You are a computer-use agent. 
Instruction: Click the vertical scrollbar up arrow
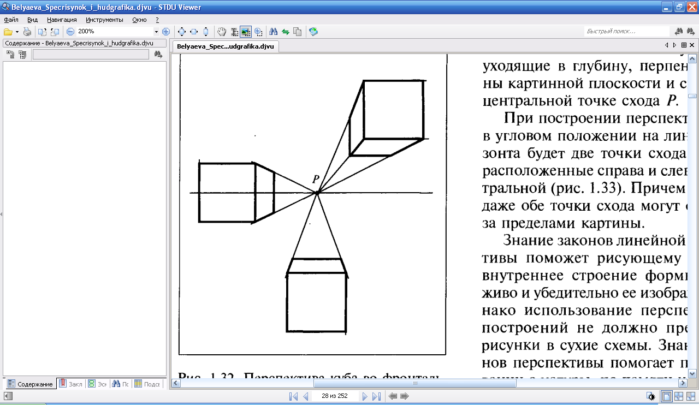tap(692, 58)
